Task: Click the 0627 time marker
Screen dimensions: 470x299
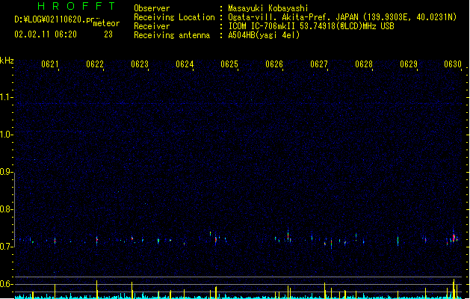Action: [319, 64]
